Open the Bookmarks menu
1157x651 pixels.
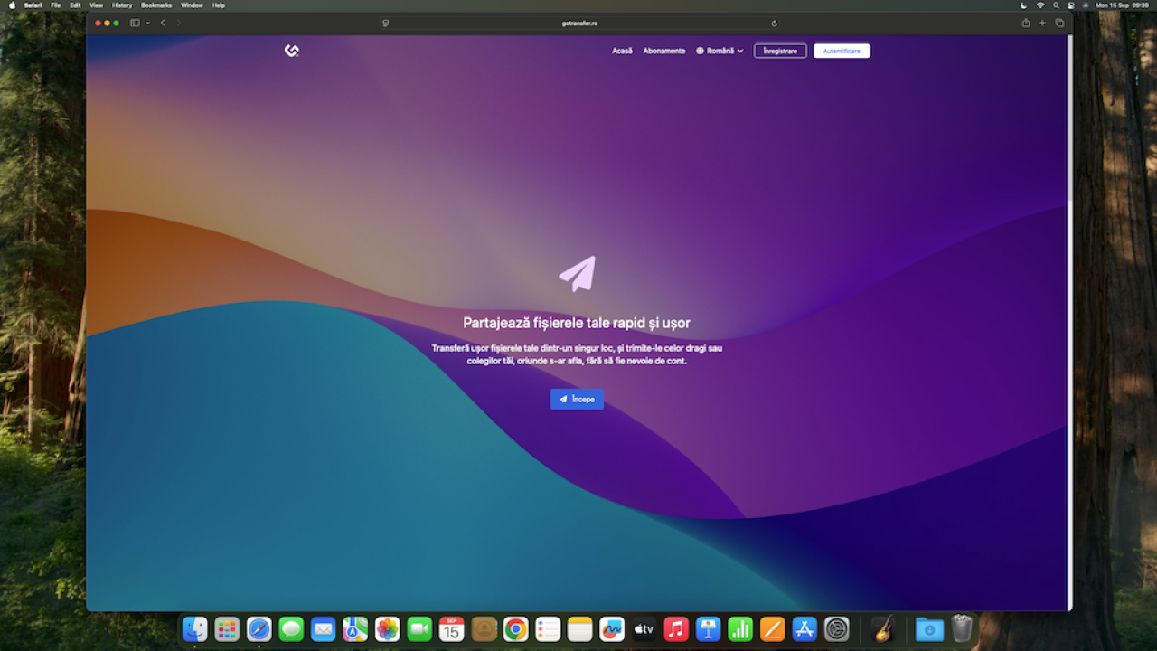[x=155, y=5]
